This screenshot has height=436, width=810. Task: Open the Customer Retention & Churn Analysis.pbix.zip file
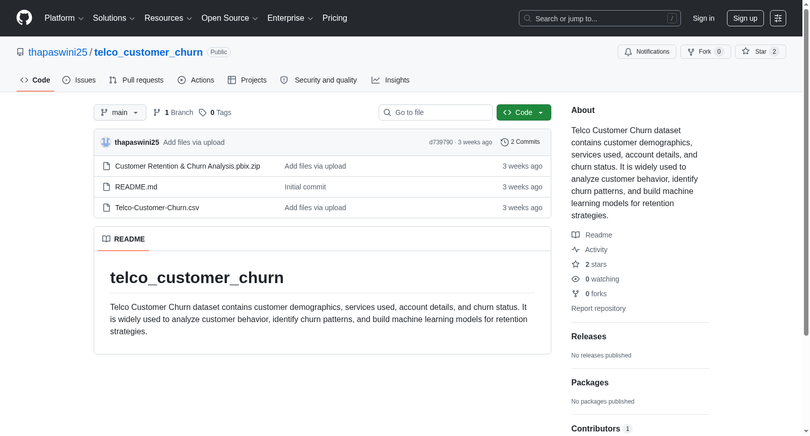pyautogui.click(x=188, y=166)
